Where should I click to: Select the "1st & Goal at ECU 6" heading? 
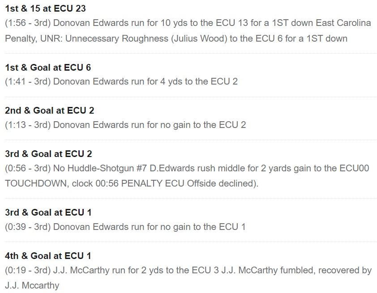tap(48, 67)
